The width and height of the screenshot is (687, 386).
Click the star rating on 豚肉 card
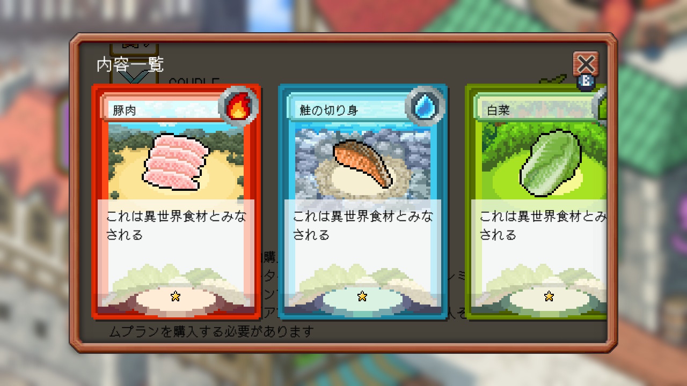(175, 296)
